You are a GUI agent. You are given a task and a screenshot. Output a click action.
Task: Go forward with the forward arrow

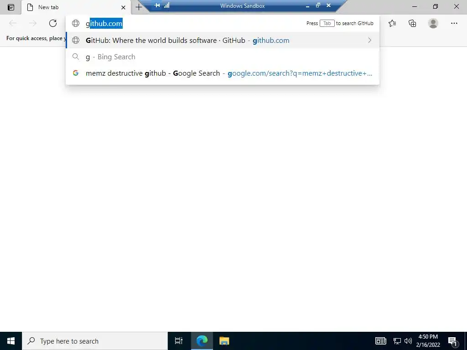(x=33, y=23)
